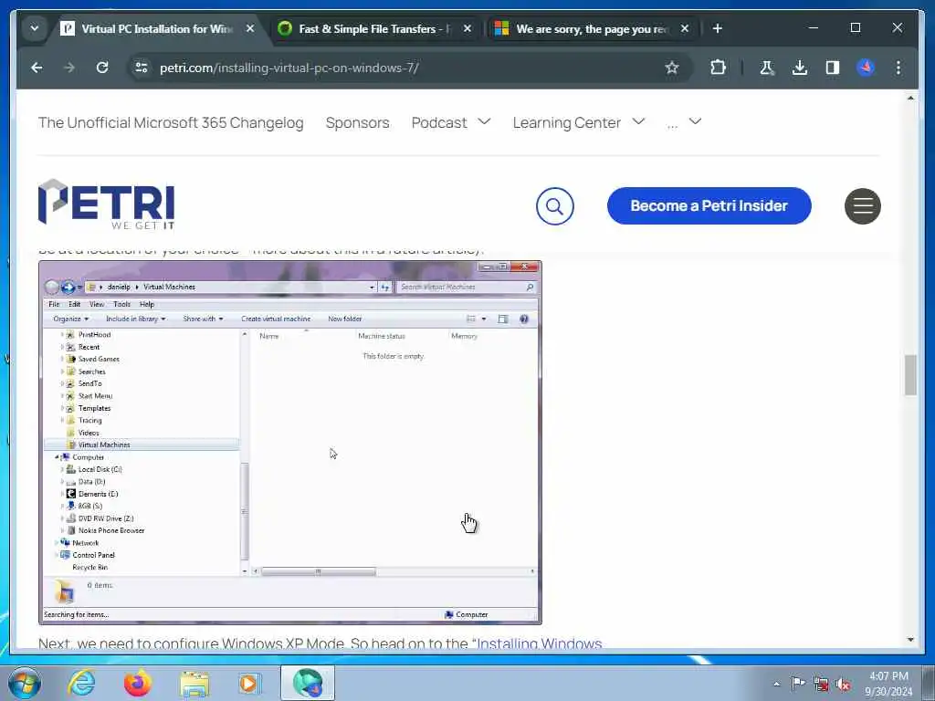Open Chrome three-dot menu
935x701 pixels.
[898, 68]
